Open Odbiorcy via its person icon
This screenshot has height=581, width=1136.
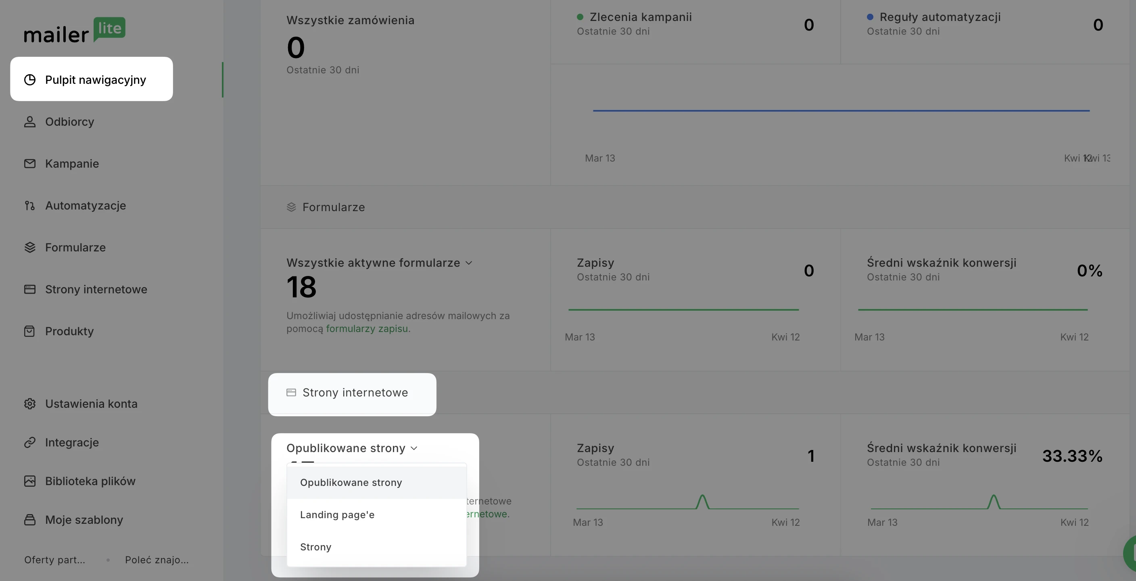(x=29, y=122)
